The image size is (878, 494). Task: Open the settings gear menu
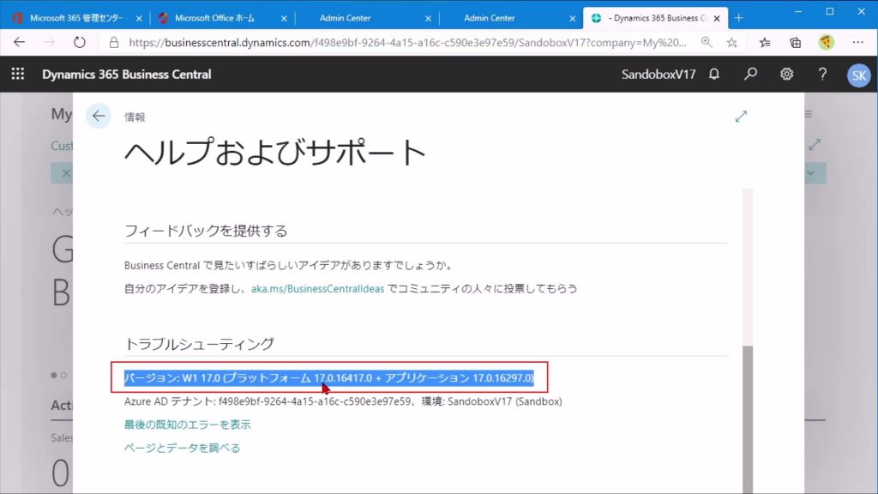787,74
